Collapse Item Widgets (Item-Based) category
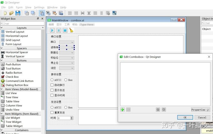The image size is (213, 134). pyautogui.click(x=2, y=114)
